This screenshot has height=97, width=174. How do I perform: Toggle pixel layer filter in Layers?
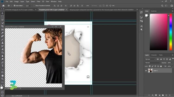coord(158,59)
